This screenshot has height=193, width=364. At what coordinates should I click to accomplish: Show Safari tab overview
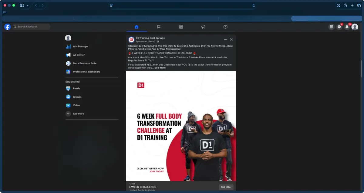(359, 5)
